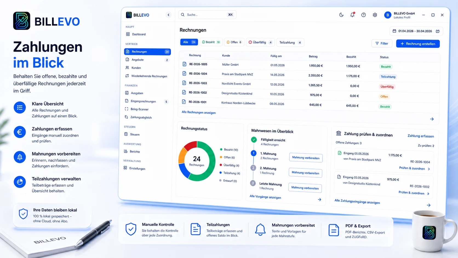Click the Offen status badge of RE-2026-1002
Viewport: 458px width, 258px height.
pyautogui.click(x=384, y=97)
